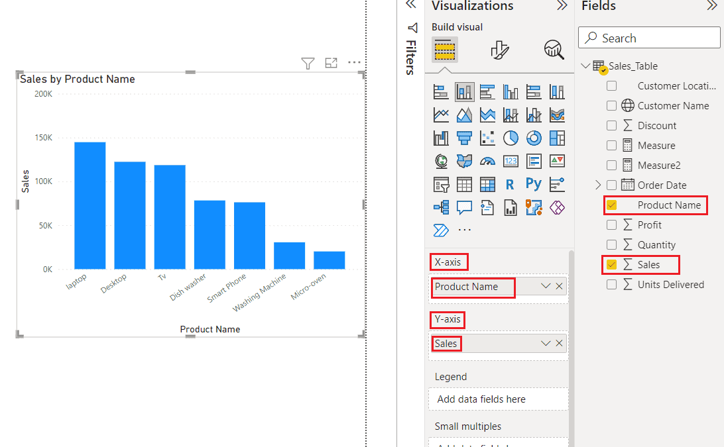Pick the line and stacked column chart
Viewport: 724px width, 447px height.
click(511, 115)
